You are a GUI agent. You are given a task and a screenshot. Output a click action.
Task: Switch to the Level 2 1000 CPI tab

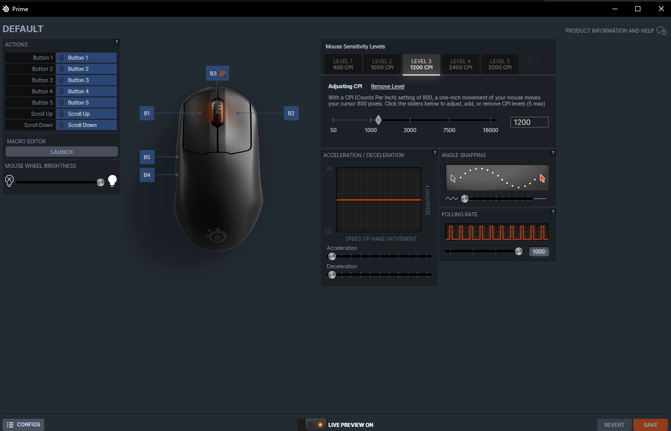(382, 64)
